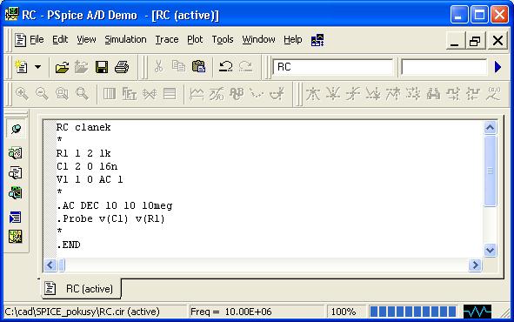Click the Cursor Max icon

pyautogui.click(x=393, y=94)
